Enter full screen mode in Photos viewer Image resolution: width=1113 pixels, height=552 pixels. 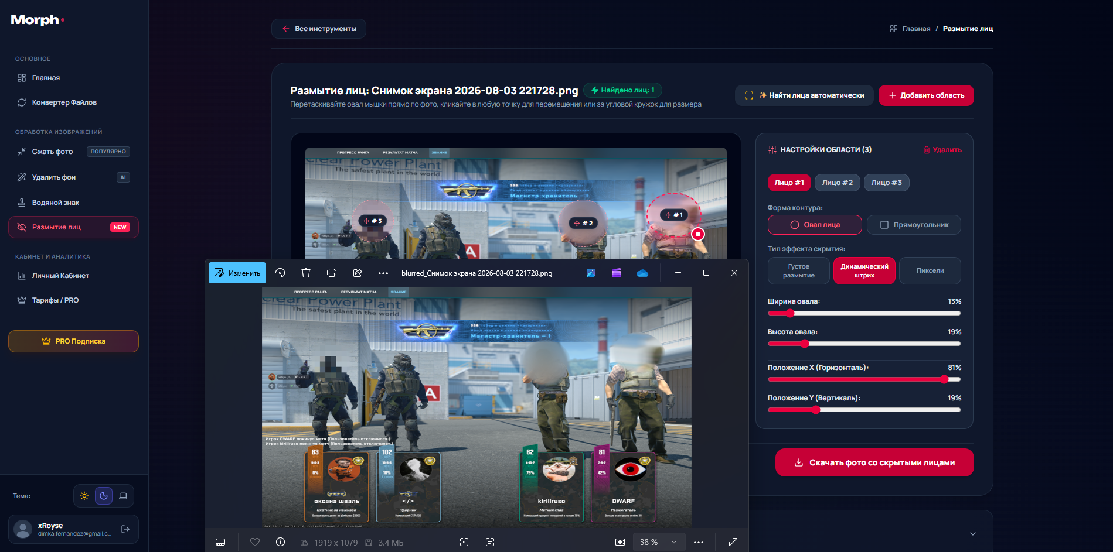pyautogui.click(x=733, y=542)
